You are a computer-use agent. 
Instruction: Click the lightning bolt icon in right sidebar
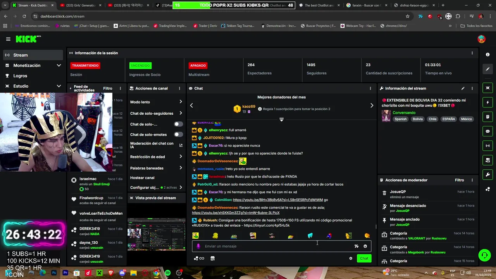pos(488,102)
